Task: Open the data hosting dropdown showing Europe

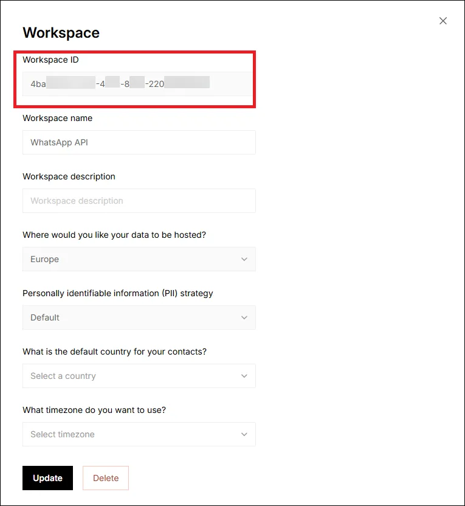Action: click(139, 259)
